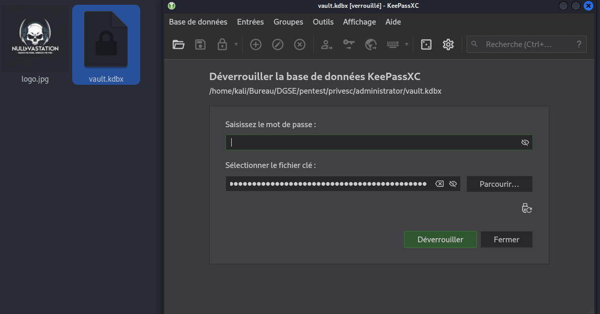The height and width of the screenshot is (314, 600).
Task: Open the Base de données menu
Action: click(198, 22)
